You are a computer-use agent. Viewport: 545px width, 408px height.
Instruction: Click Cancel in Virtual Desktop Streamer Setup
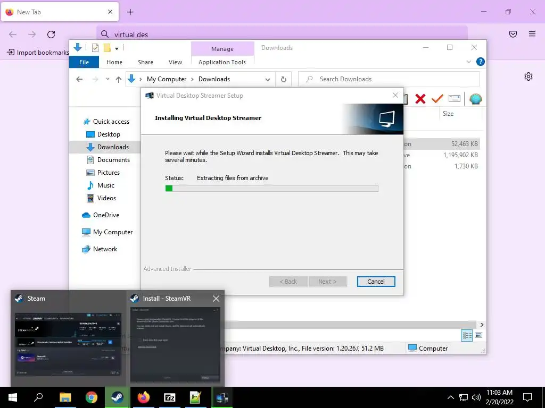point(376,282)
